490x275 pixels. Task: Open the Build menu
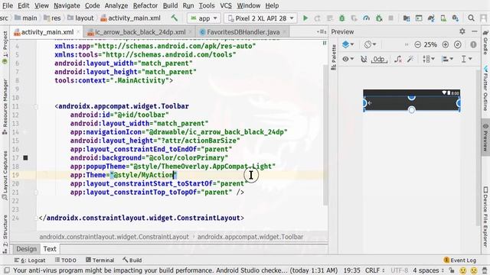[170, 5]
